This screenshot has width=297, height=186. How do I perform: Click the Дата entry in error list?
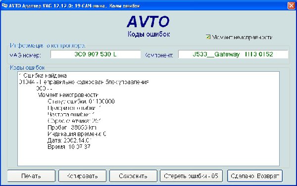tap(69, 140)
